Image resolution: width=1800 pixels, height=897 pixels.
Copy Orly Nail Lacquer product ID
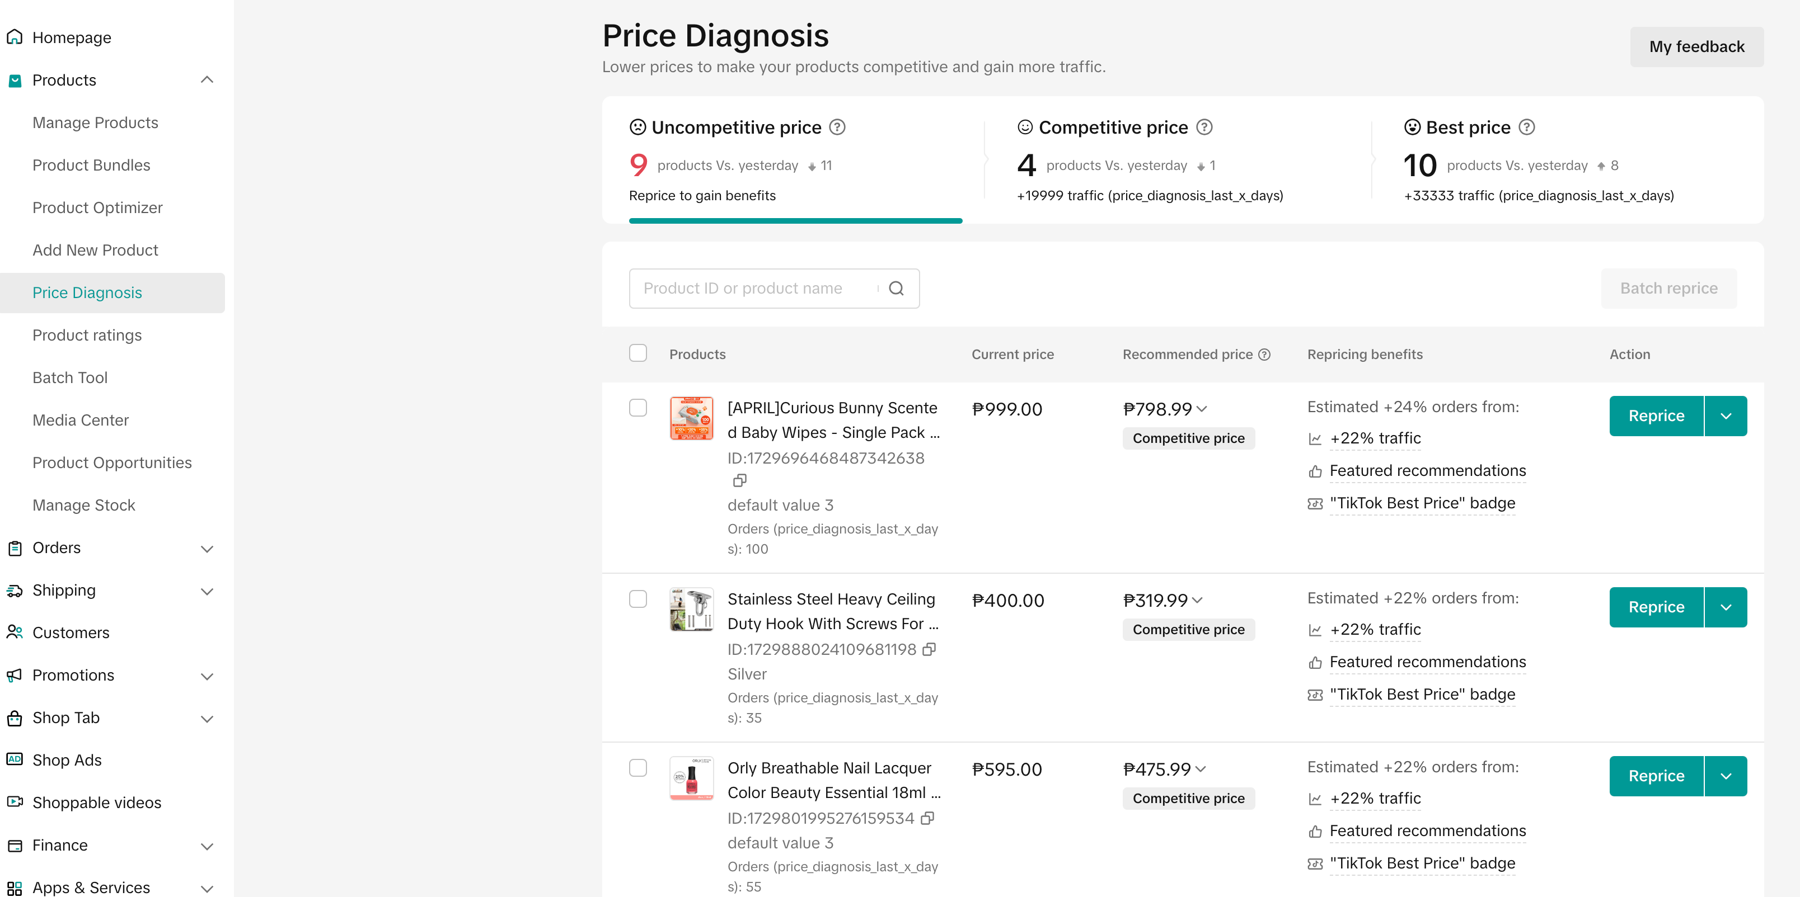point(927,818)
